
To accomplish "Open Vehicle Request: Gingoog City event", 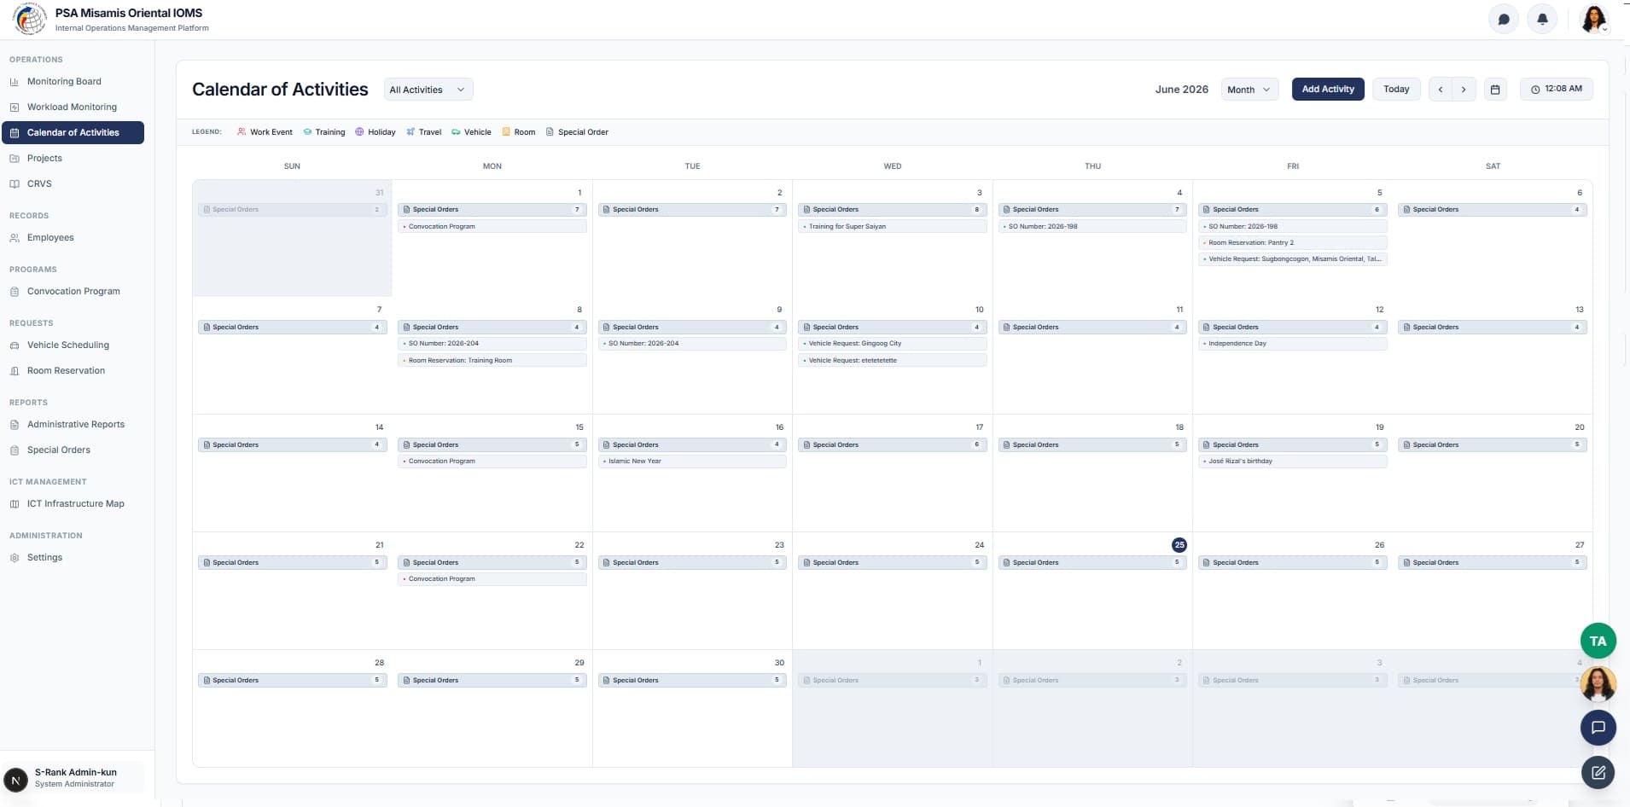I will [892, 344].
